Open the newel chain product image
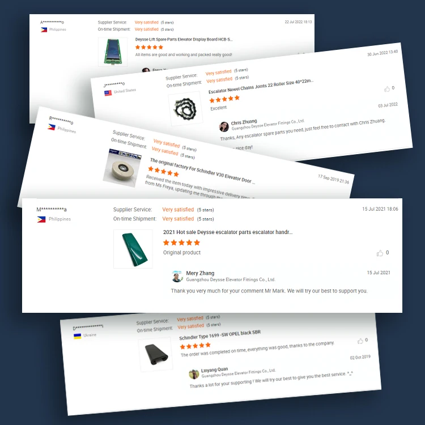Viewport: 425px width, 425px height. (x=185, y=109)
